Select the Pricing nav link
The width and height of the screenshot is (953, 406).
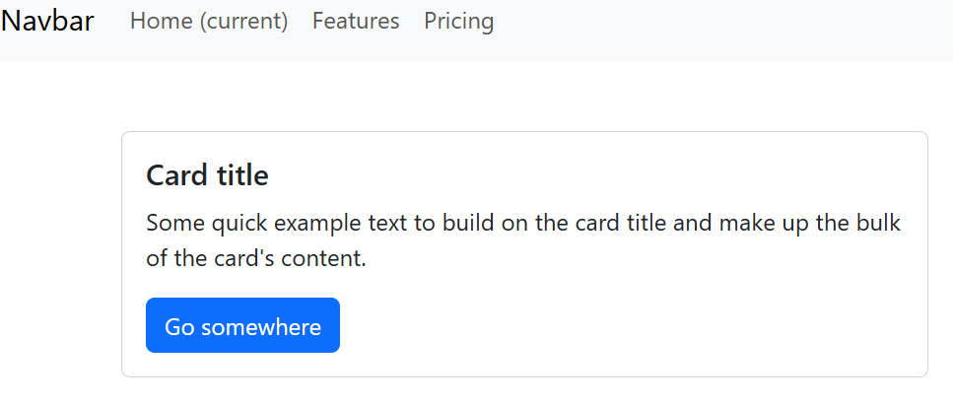[x=458, y=22]
